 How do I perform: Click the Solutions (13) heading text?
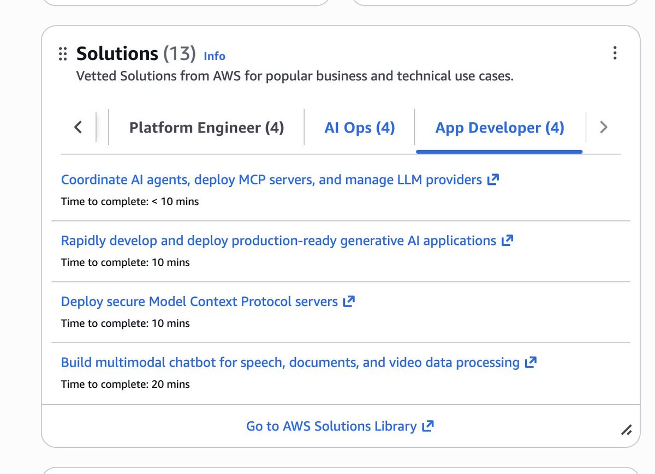[136, 53]
